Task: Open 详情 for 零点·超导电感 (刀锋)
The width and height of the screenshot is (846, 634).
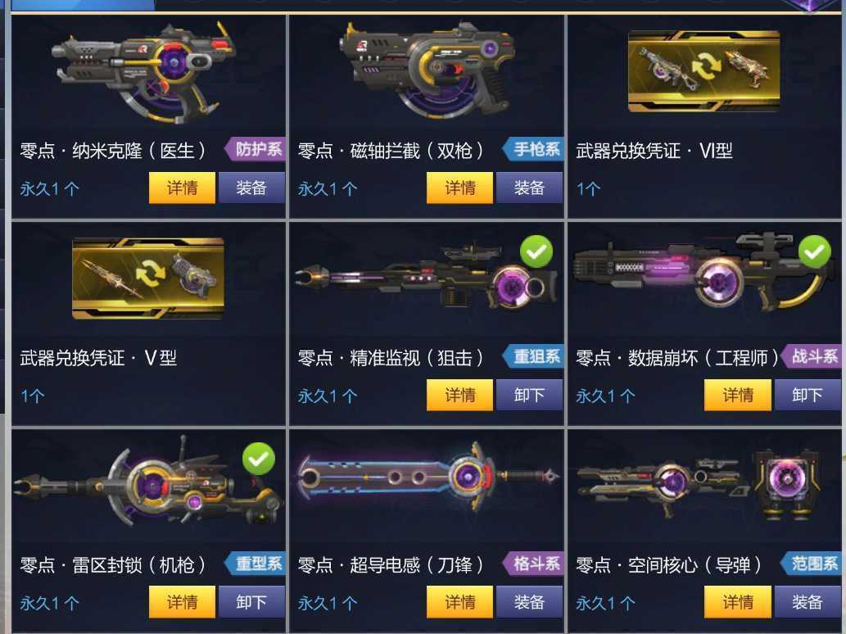Action: pos(459,602)
